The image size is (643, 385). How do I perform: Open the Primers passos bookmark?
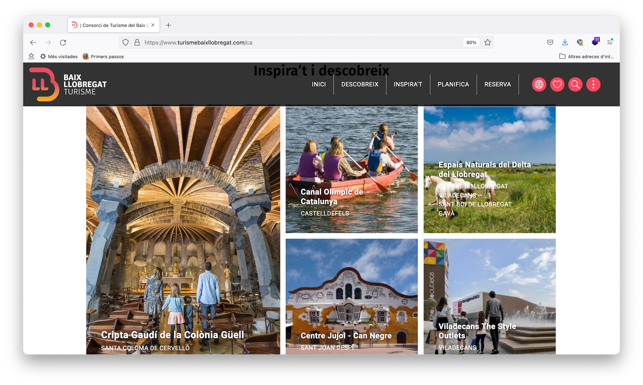[103, 56]
